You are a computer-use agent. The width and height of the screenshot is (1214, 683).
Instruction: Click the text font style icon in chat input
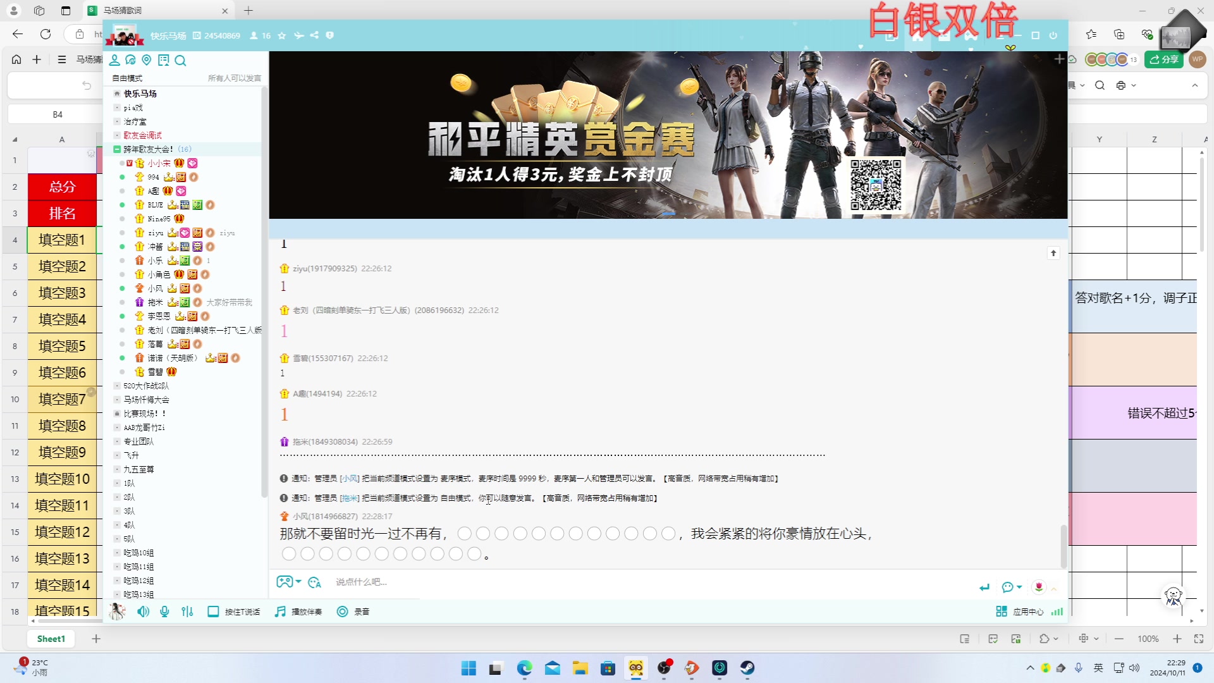(x=314, y=582)
